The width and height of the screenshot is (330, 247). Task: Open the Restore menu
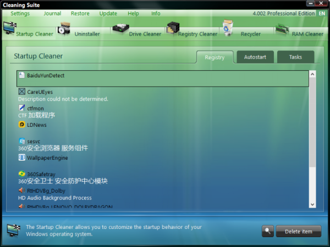(x=80, y=13)
